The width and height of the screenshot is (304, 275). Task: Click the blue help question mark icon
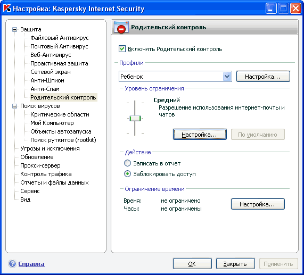tap(12, 264)
